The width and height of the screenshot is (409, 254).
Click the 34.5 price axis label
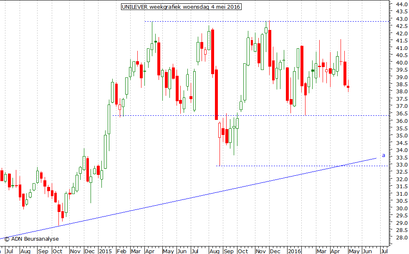click(401, 143)
